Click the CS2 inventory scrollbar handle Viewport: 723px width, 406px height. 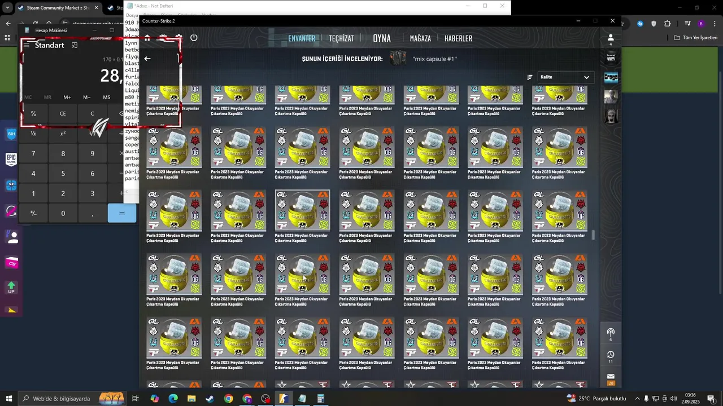(x=593, y=235)
